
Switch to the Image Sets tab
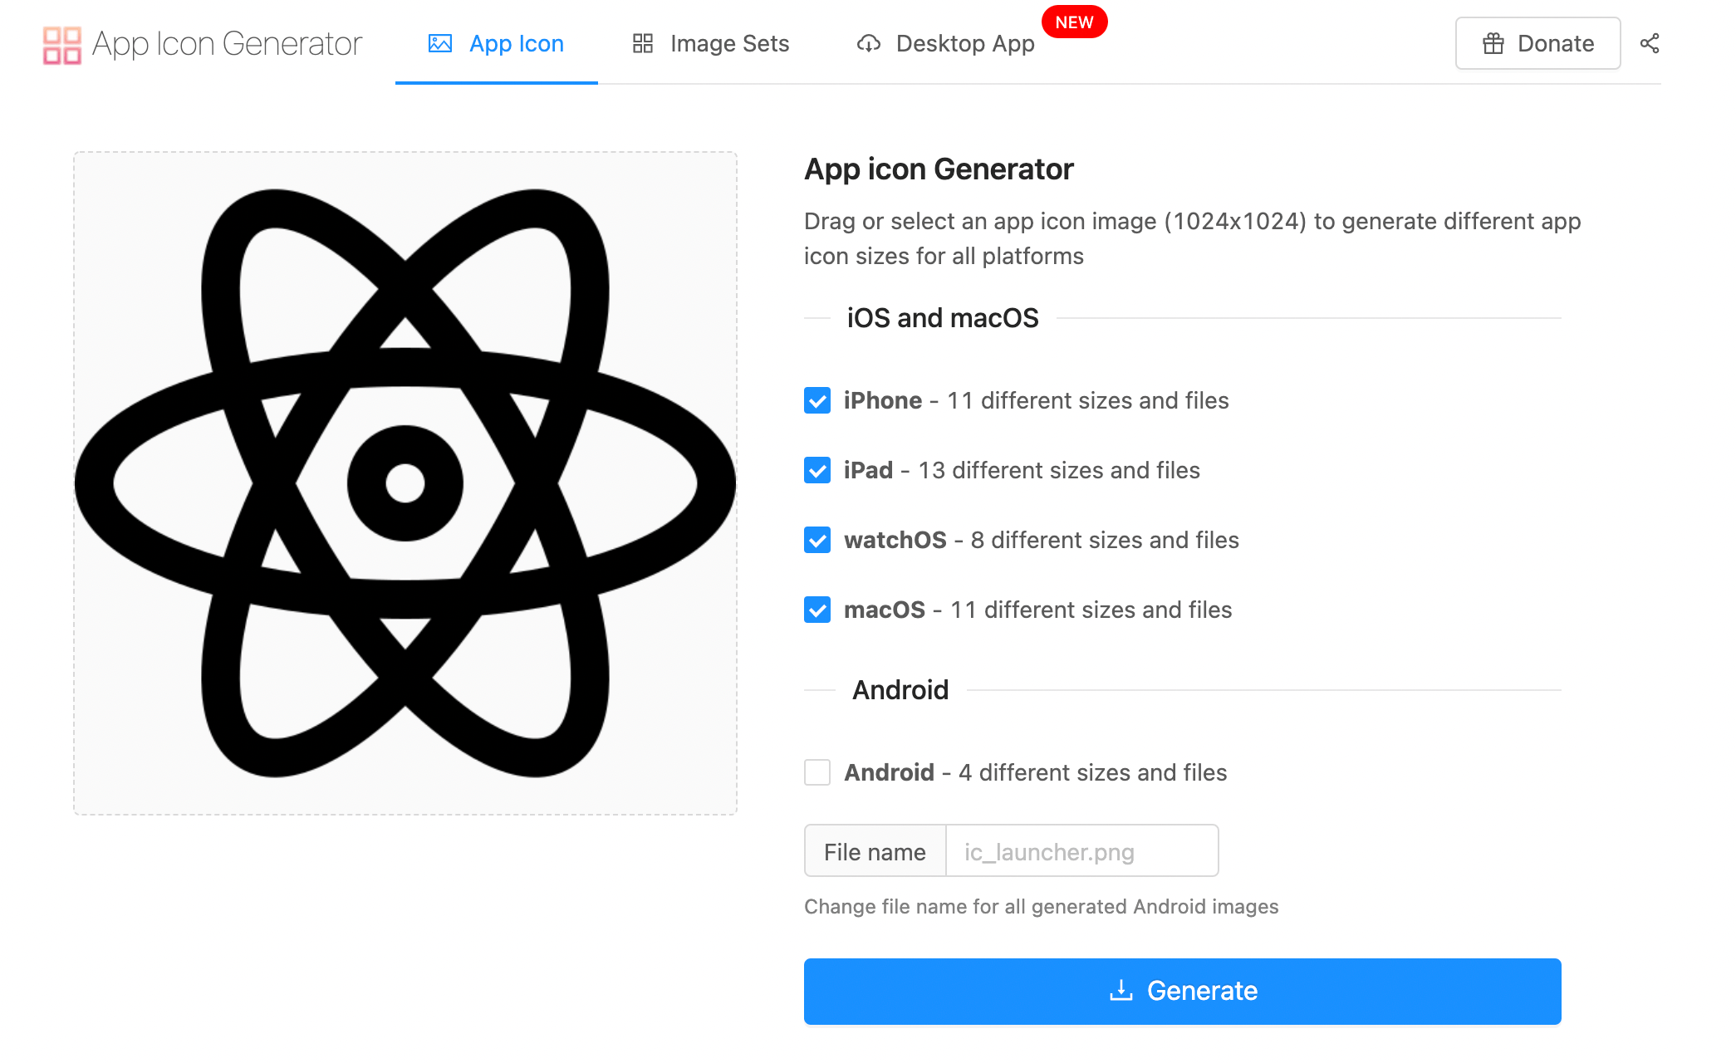tap(711, 43)
